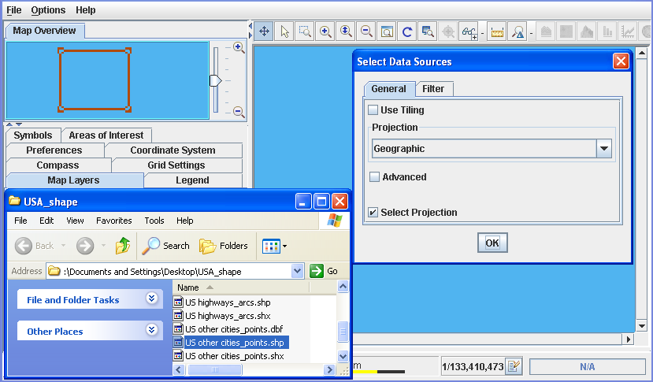Select the pan tool in the map toolbar
653x382 pixels.
264,32
